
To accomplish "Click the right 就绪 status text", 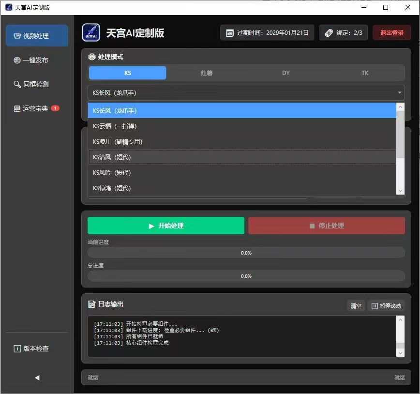I will point(399,378).
